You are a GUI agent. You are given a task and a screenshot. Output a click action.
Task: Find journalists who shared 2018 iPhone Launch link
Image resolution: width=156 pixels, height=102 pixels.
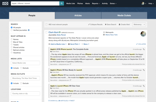click(133, 64)
